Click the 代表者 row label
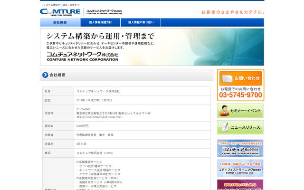 click(x=49, y=135)
